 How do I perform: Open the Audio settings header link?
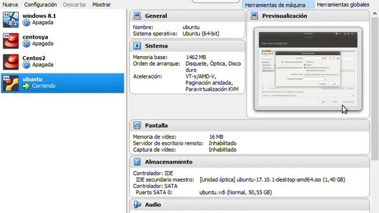(153, 205)
